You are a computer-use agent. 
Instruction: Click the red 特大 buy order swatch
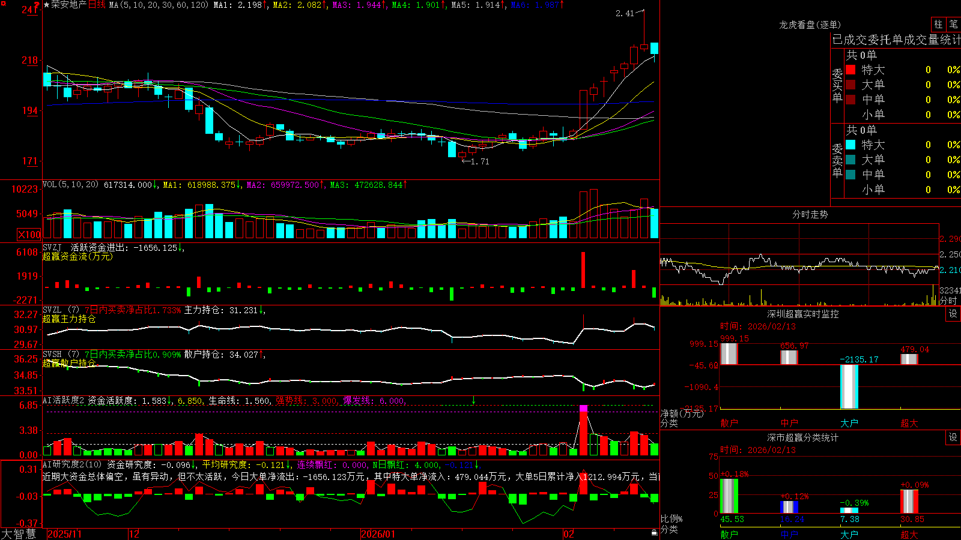coord(850,70)
